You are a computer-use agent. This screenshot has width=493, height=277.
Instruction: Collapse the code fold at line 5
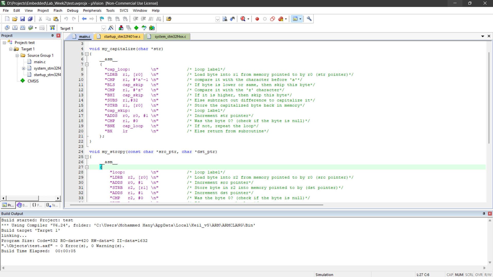click(87, 54)
